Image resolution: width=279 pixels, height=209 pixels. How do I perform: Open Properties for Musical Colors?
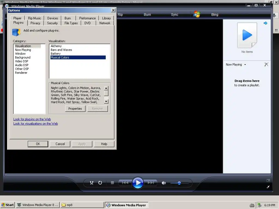click(x=75, y=109)
